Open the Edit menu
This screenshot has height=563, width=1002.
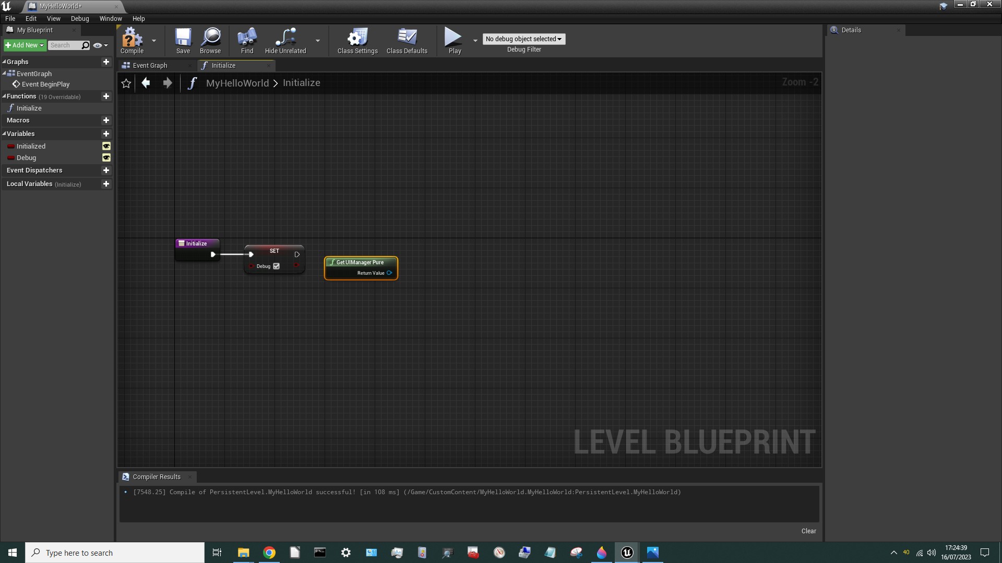coord(31,19)
